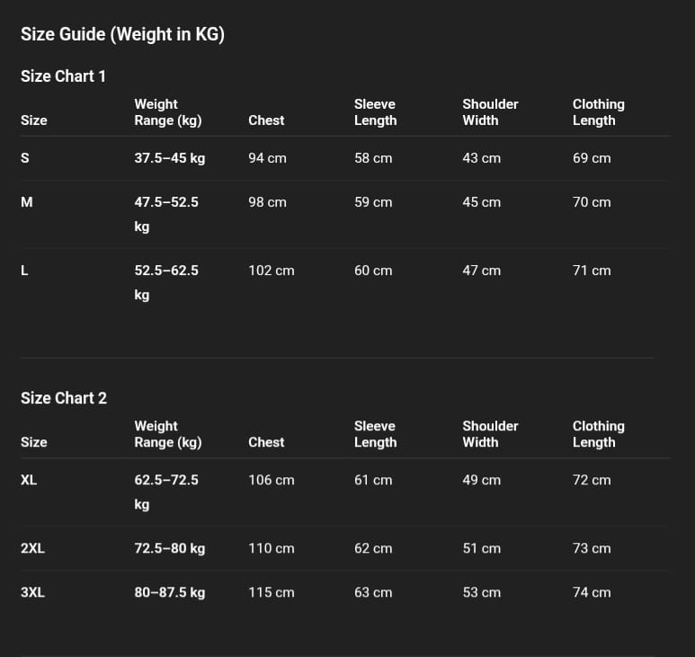Click Clothing Length header in Size Chart 2

click(598, 434)
